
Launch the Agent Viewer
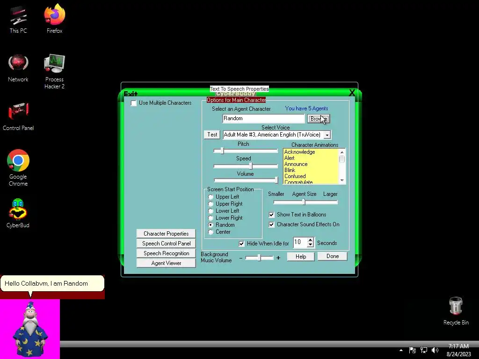click(166, 263)
